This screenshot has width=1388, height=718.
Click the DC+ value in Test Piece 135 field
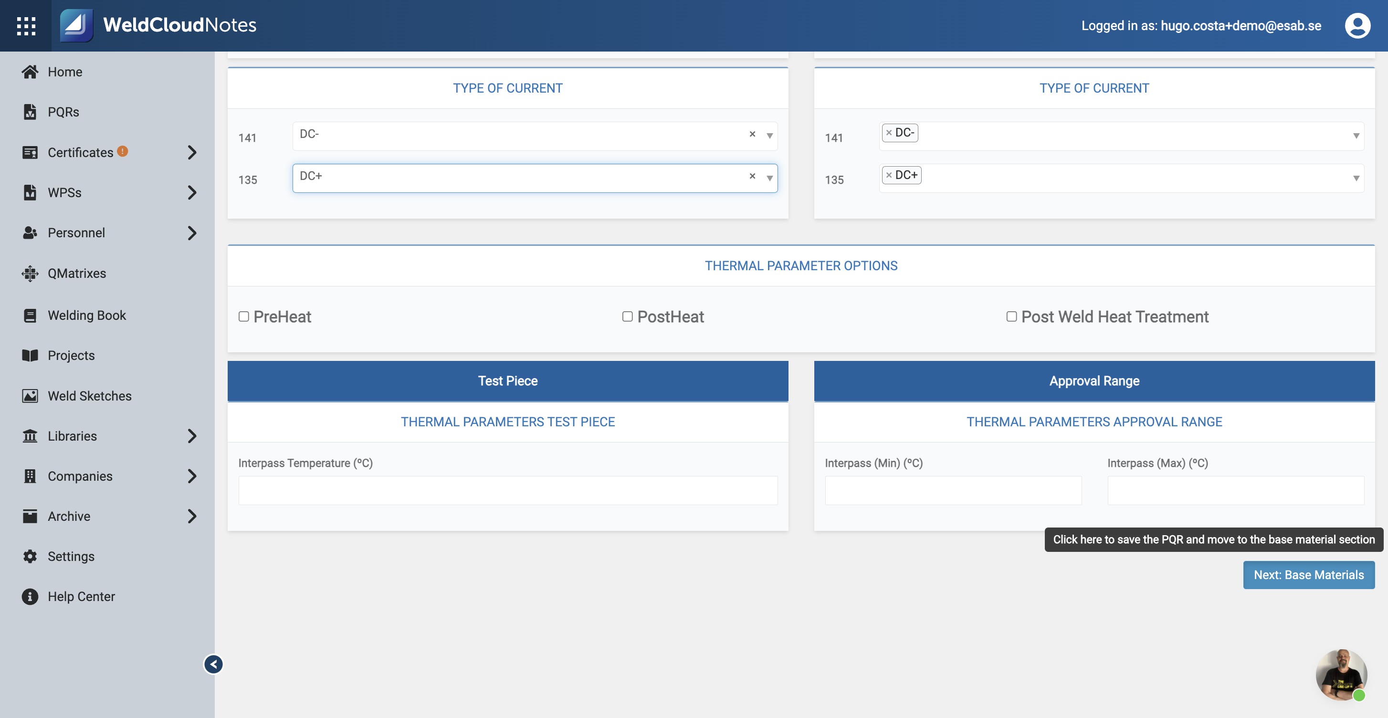point(310,176)
